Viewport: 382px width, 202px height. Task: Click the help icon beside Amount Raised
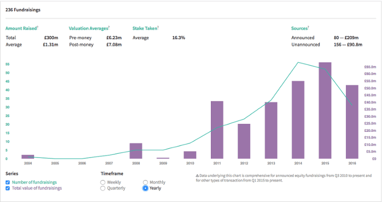click(x=38, y=27)
